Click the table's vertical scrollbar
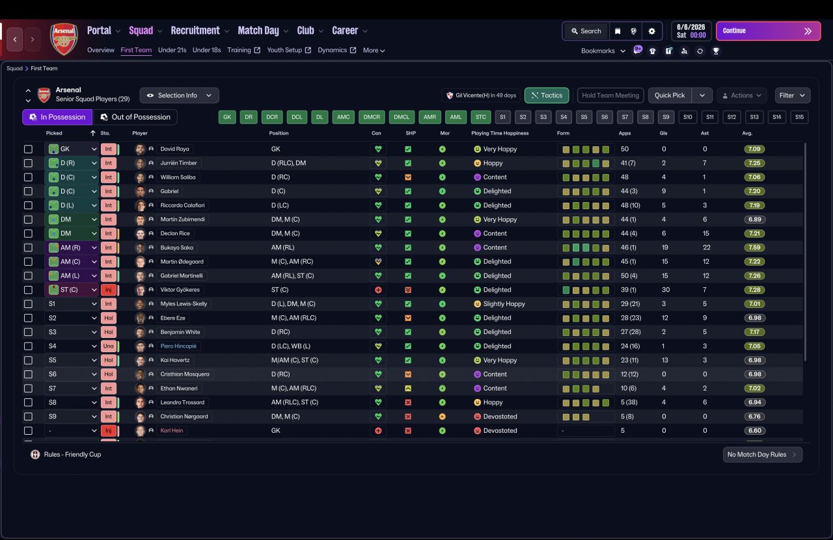Image resolution: width=833 pixels, height=540 pixels. coord(806,252)
